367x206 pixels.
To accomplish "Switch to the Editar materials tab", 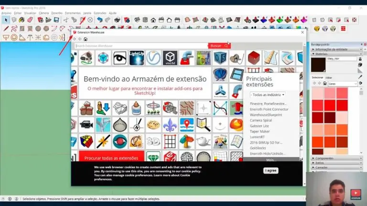I will click(x=329, y=77).
